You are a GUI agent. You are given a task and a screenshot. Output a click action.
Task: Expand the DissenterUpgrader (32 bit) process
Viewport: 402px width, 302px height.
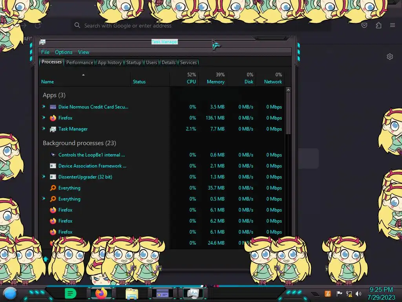pos(44,177)
